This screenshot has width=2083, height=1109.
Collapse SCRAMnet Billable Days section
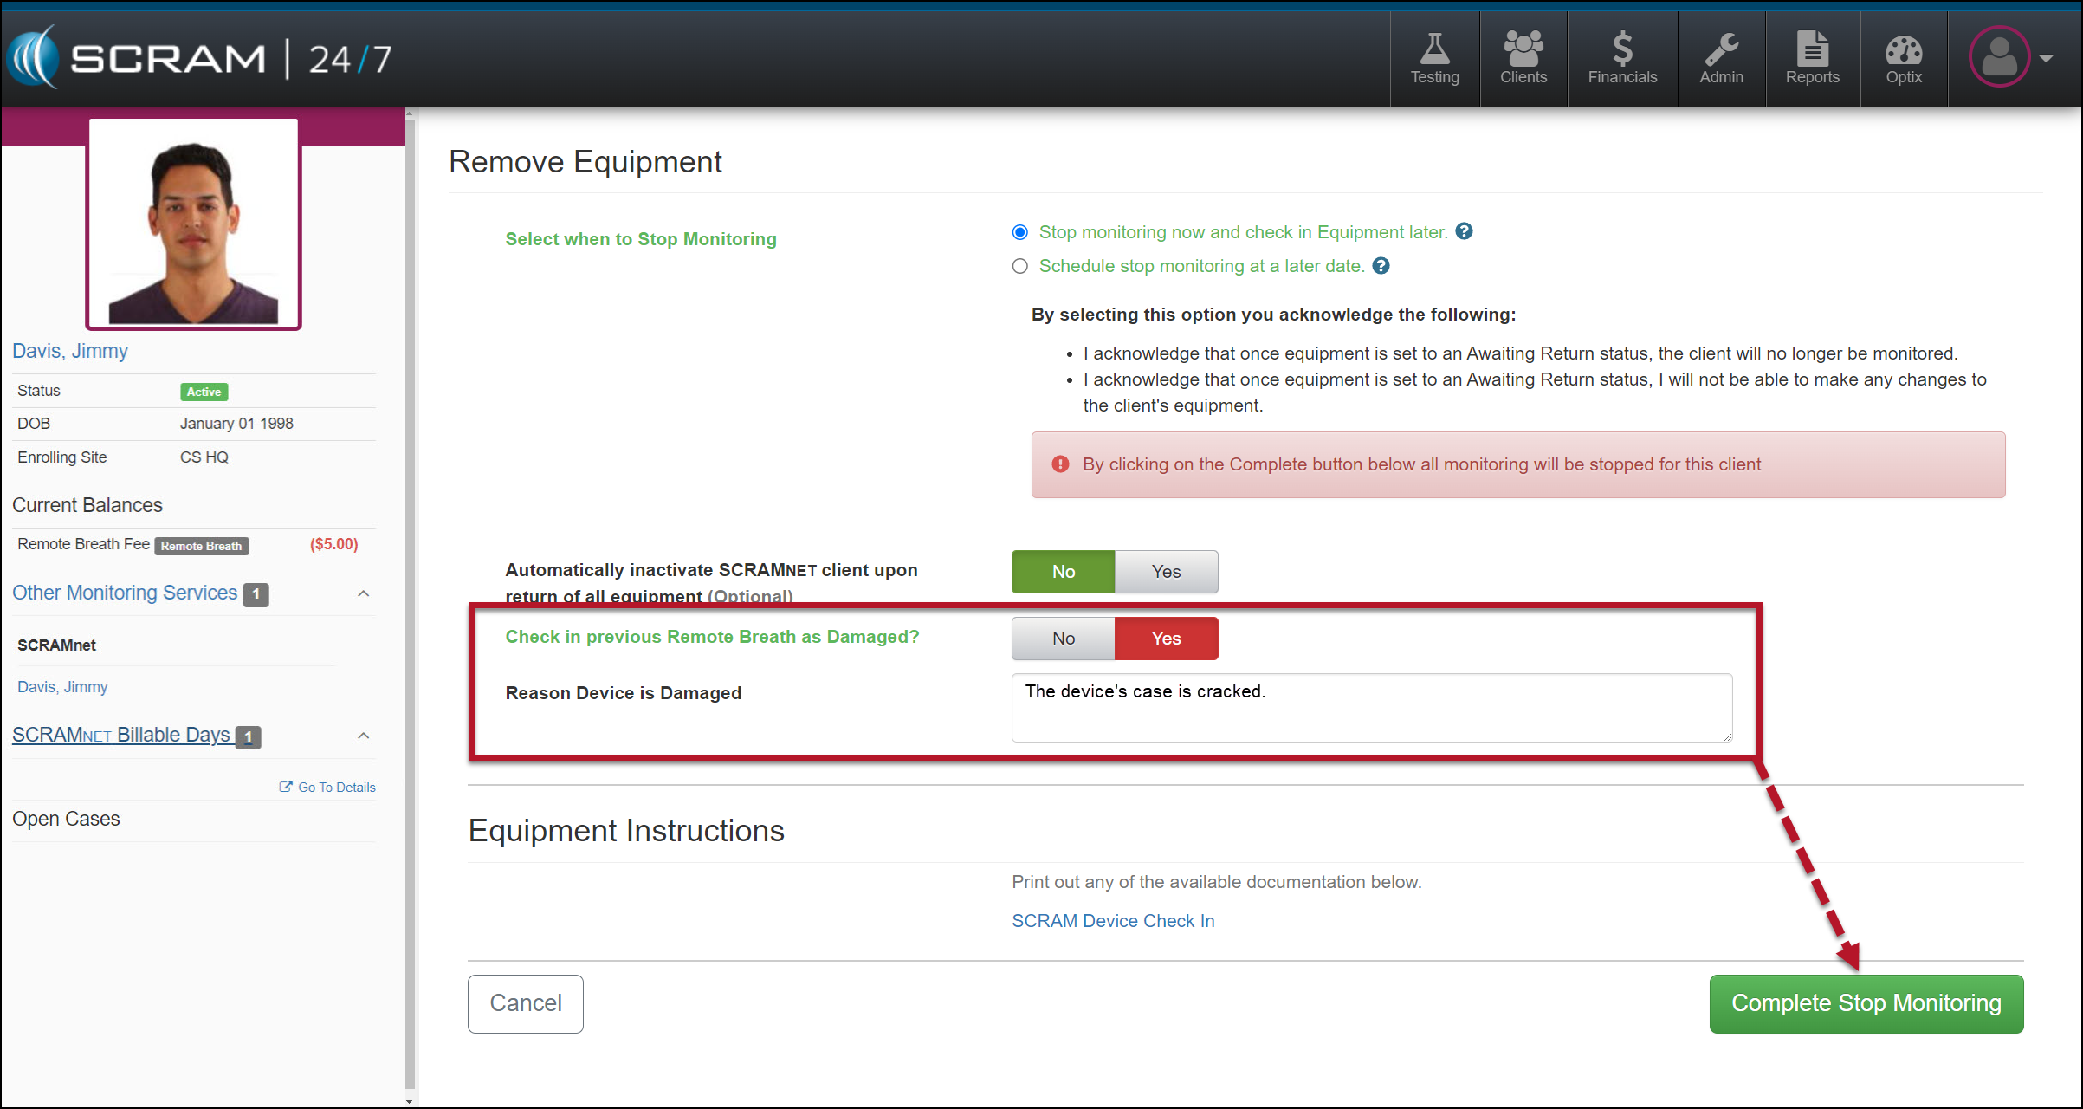tap(364, 736)
